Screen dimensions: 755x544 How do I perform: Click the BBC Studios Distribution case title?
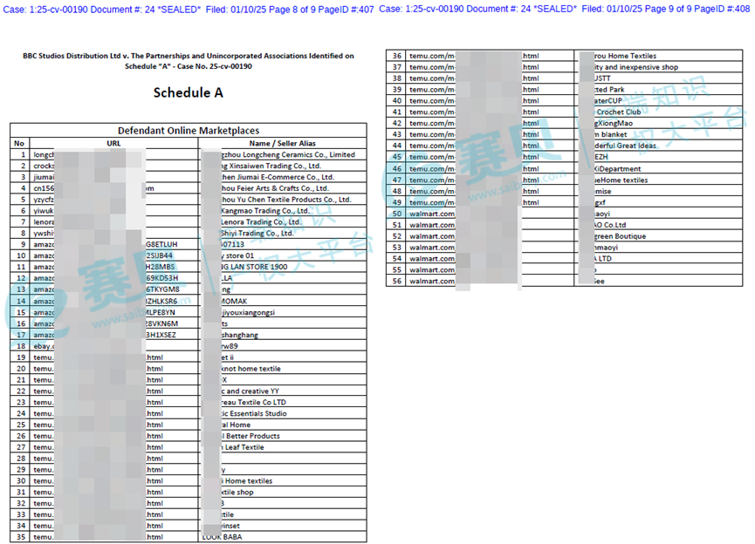(x=189, y=60)
